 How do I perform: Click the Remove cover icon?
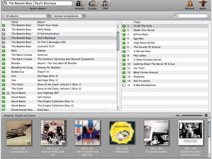(x=190, y=4)
